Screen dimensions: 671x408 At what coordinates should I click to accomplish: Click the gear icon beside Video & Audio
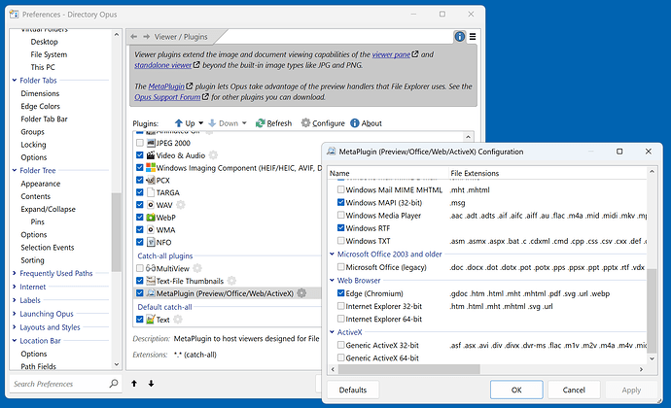212,155
